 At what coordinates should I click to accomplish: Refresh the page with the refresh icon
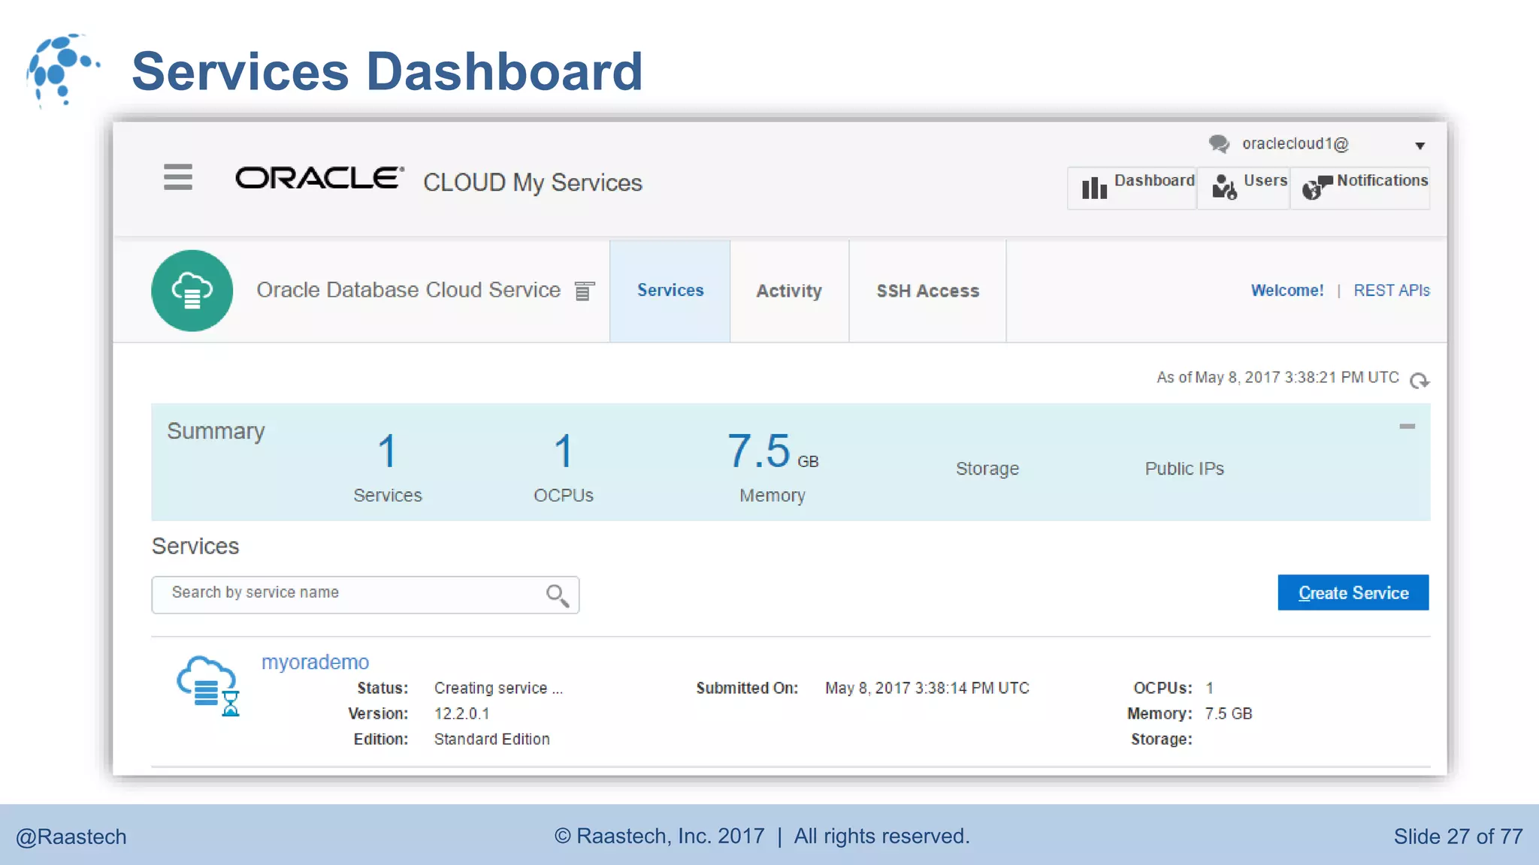(x=1419, y=381)
